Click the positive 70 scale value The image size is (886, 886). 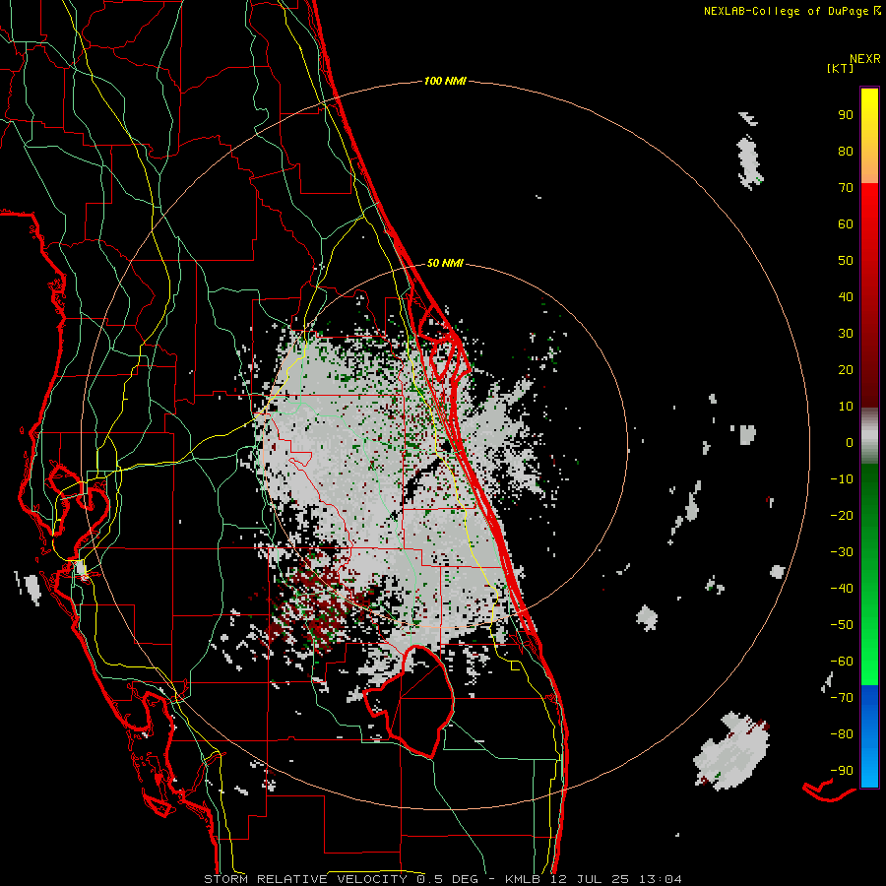point(846,188)
